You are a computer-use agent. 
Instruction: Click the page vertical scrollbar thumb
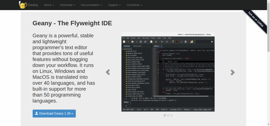[x=268, y=27]
